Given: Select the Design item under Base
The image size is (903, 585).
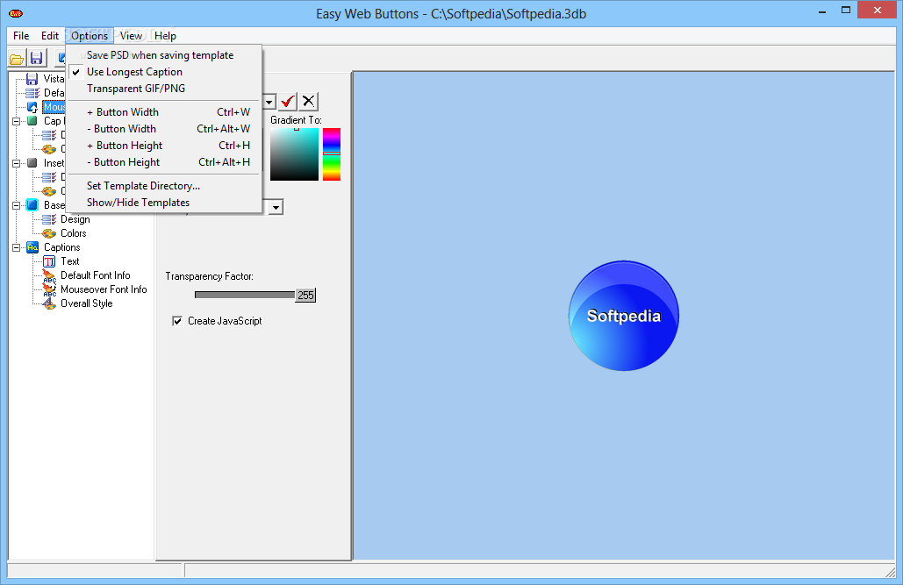Looking at the screenshot, I should (x=75, y=219).
